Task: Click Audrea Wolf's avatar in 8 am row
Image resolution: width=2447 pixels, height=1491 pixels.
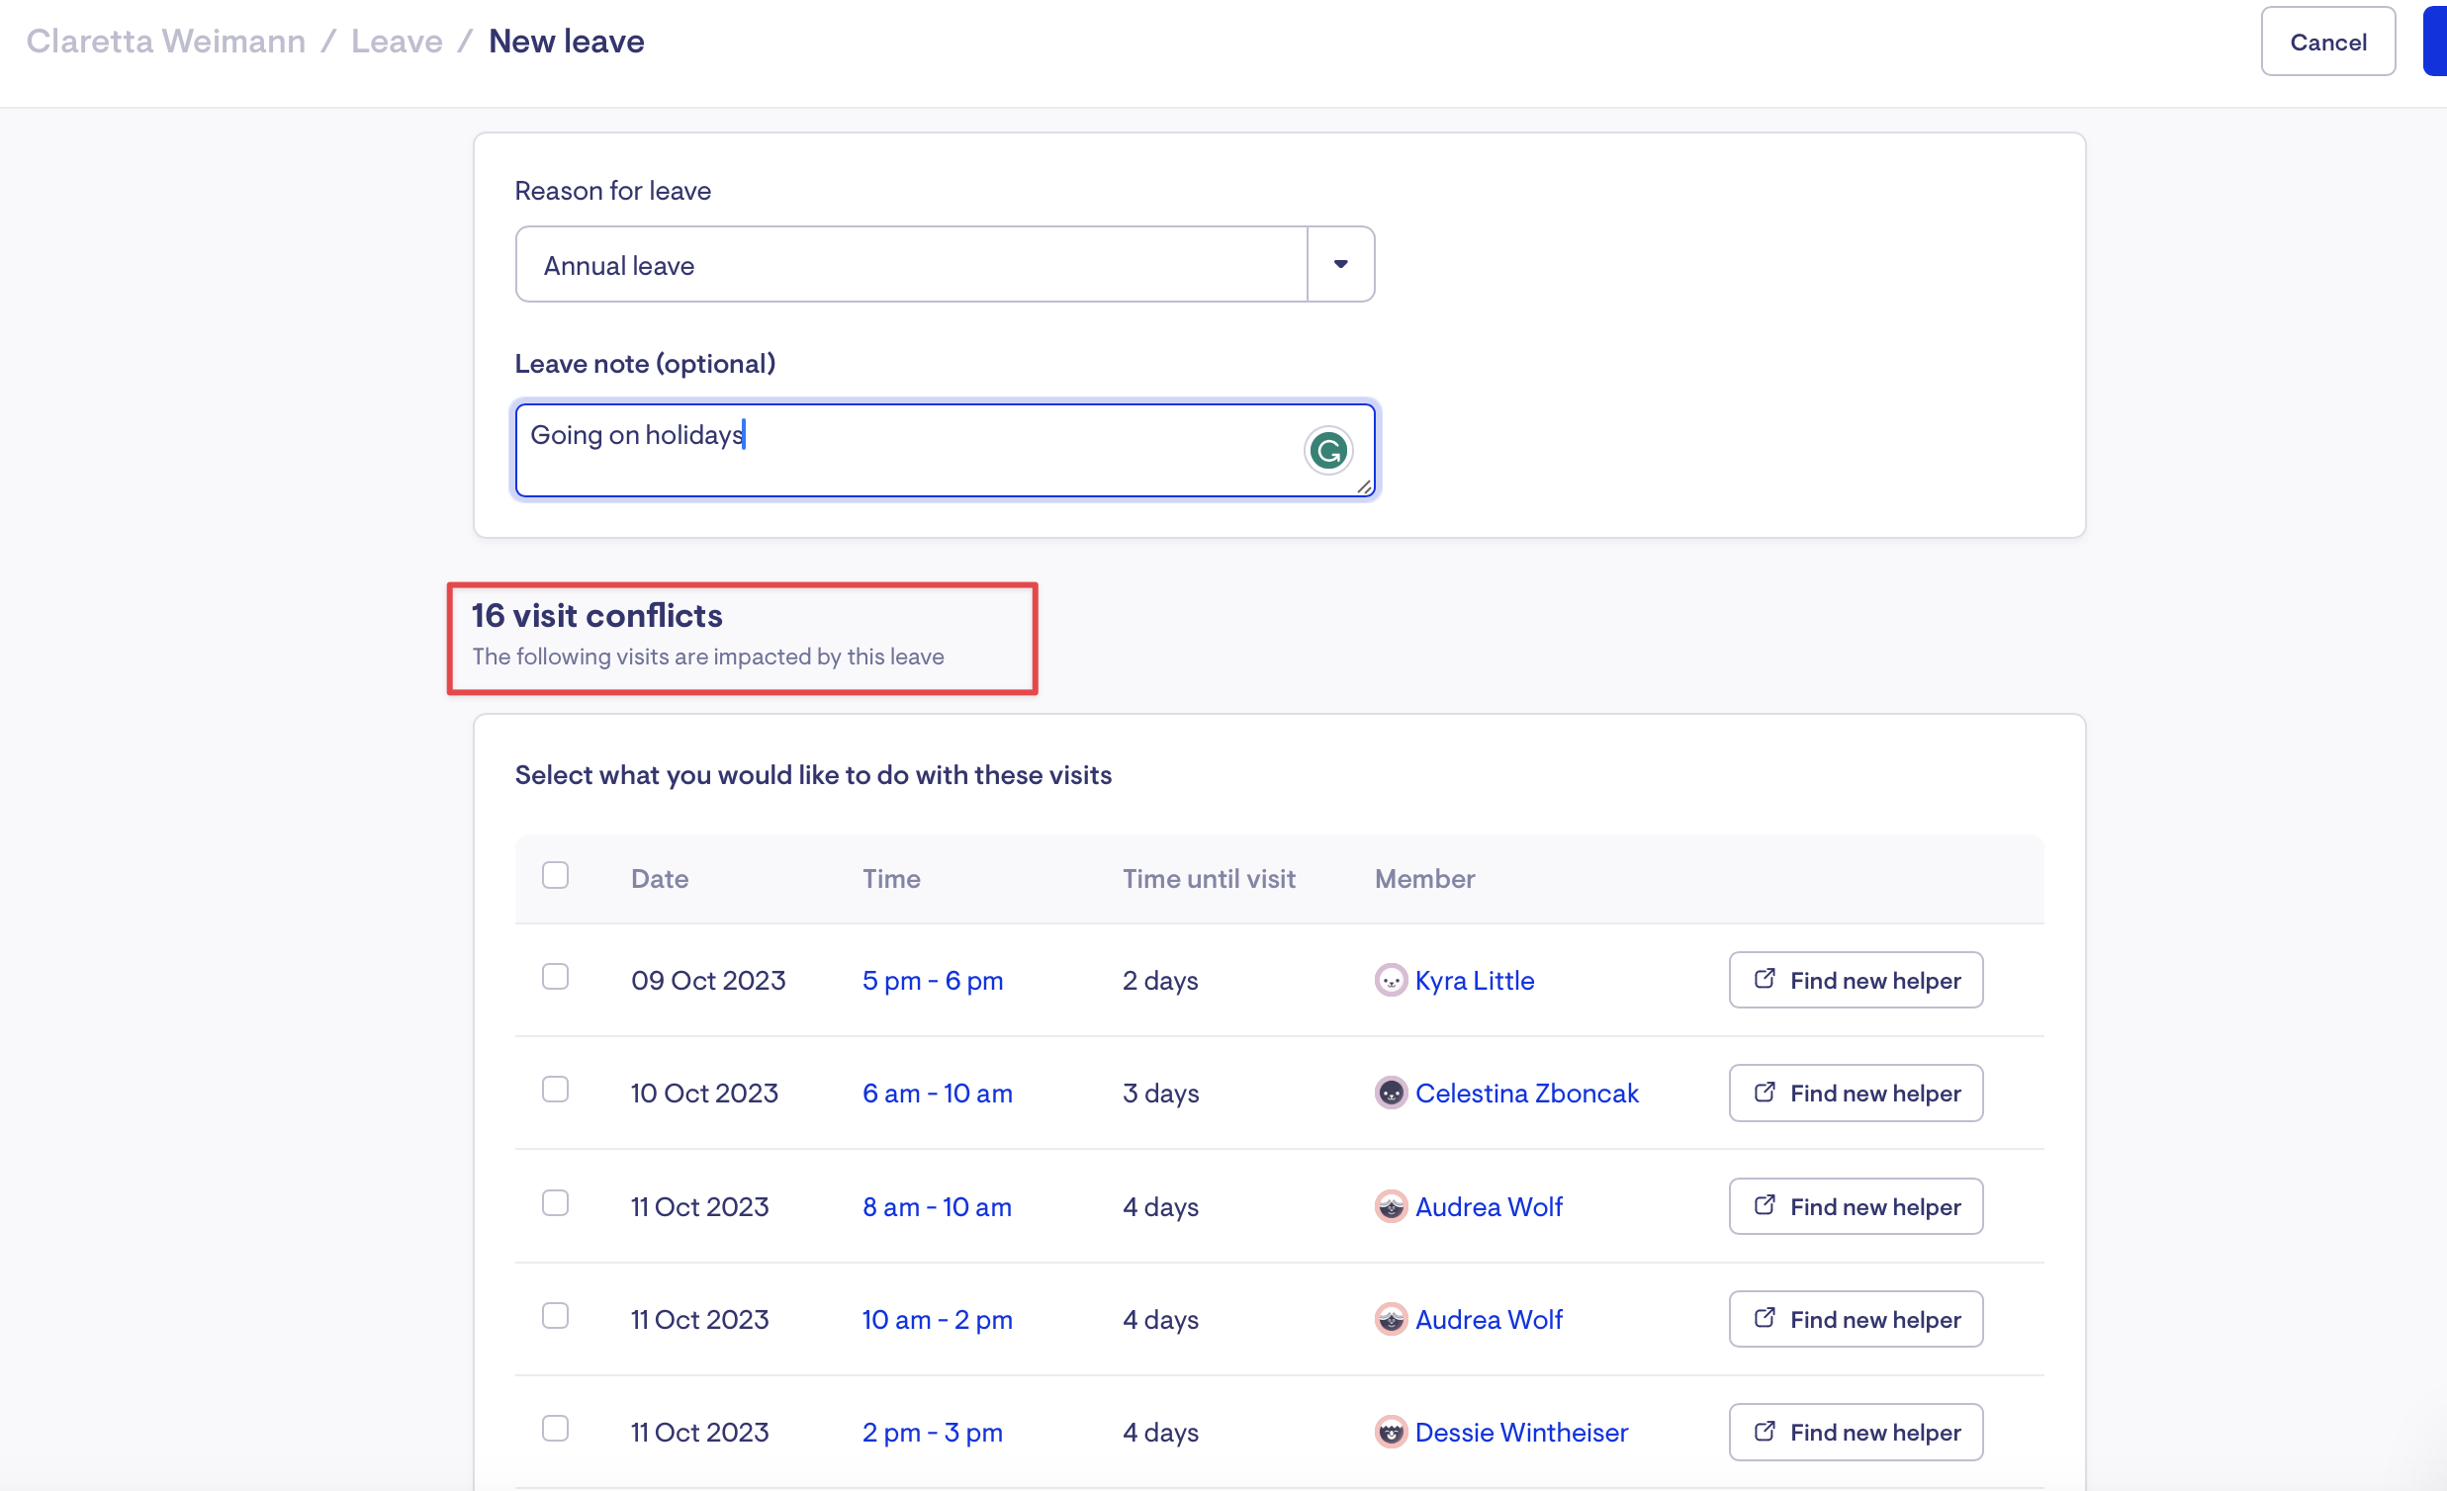Action: (1391, 1206)
